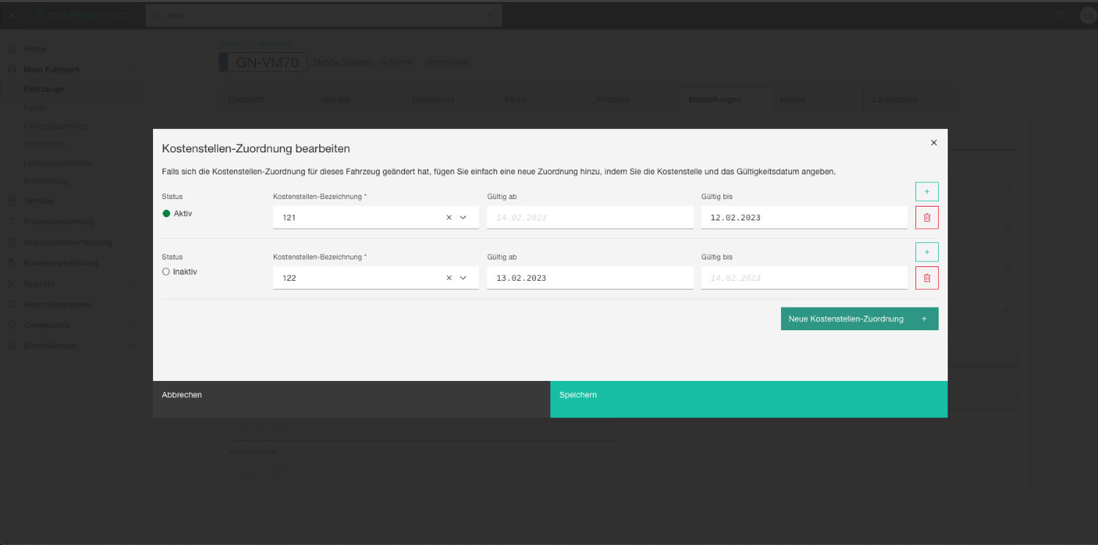Click the Home sidebar icon
This screenshot has height=545, width=1098.
[x=12, y=49]
